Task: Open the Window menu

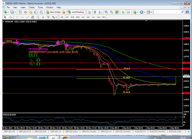Action: point(49,7)
